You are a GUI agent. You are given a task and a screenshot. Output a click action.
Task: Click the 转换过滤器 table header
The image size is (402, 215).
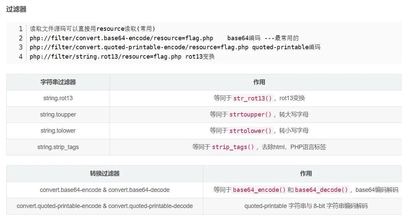[105, 173]
